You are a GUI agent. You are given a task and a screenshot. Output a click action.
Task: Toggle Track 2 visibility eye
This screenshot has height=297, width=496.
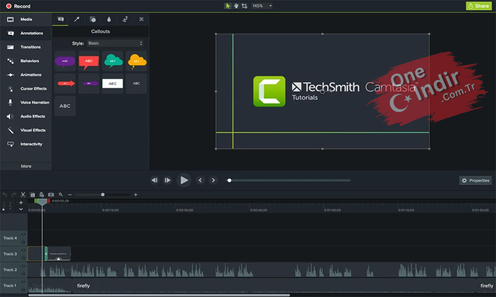(x=23, y=266)
